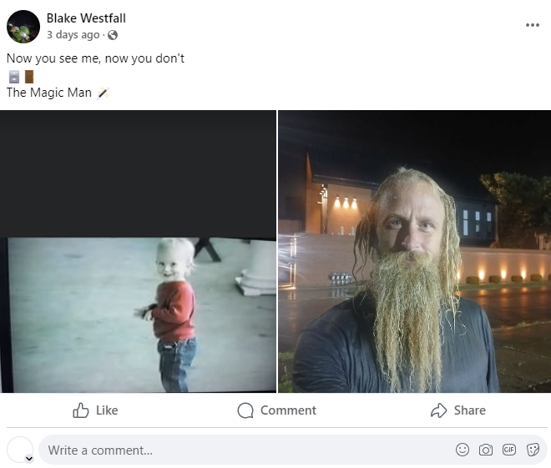Open the sticker picker icon
Screen dimensions: 551x468
tap(533, 450)
